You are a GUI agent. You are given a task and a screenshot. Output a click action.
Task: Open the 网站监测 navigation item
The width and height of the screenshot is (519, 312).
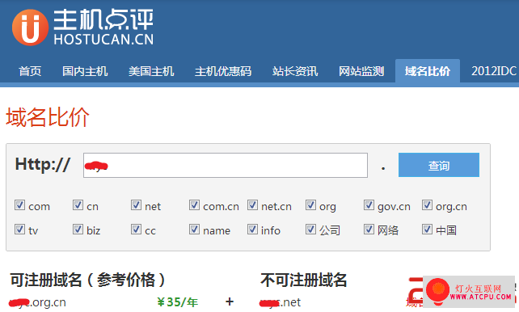coord(361,71)
